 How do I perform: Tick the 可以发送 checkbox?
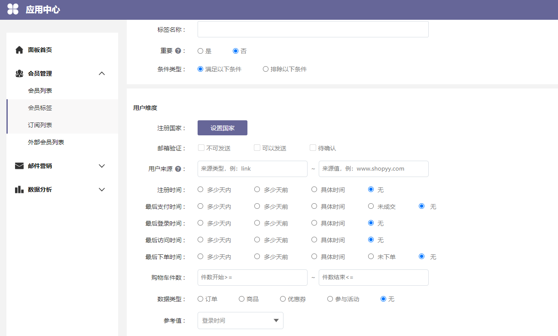pos(257,148)
